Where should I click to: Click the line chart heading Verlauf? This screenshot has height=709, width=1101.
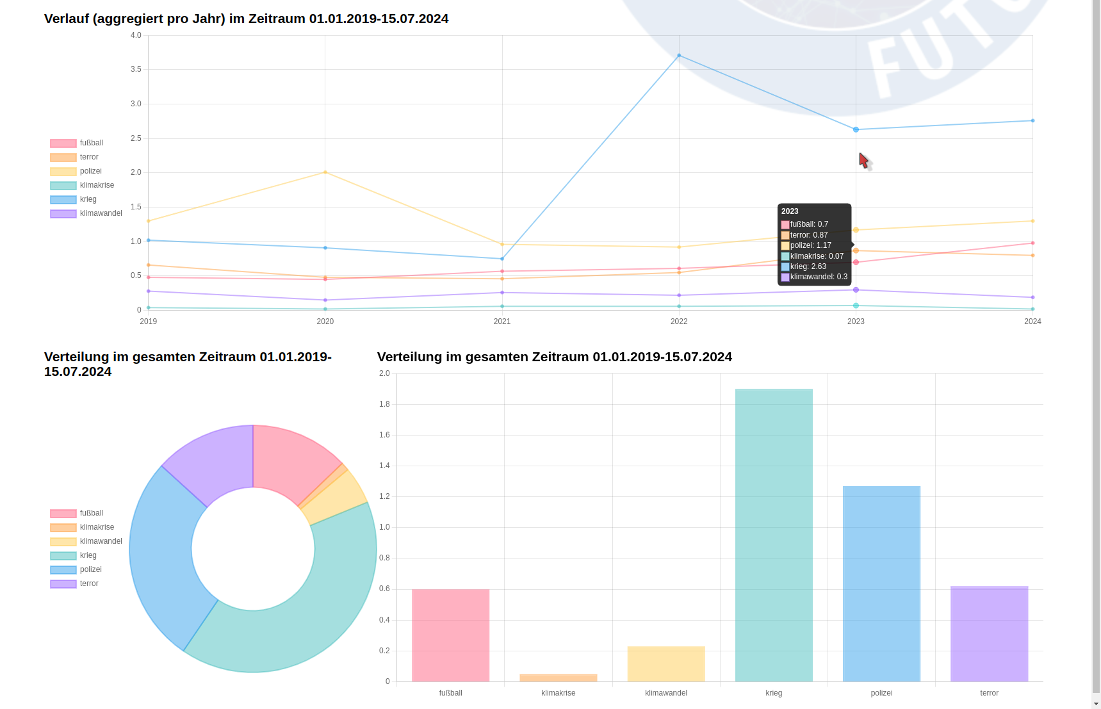click(x=246, y=19)
